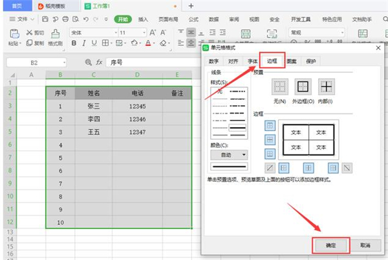Click the Bold (B) formatting icon
Image resolution: width=388 pixels, height=260 pixels.
[x=74, y=43]
